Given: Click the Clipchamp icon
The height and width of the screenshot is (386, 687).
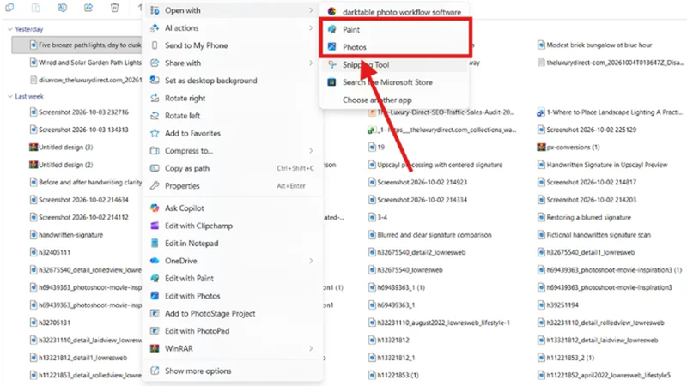Looking at the screenshot, I should coord(155,226).
